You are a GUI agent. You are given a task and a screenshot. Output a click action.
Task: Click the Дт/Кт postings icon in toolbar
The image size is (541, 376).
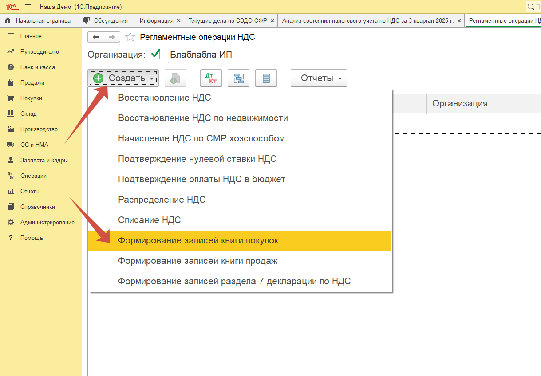[211, 78]
